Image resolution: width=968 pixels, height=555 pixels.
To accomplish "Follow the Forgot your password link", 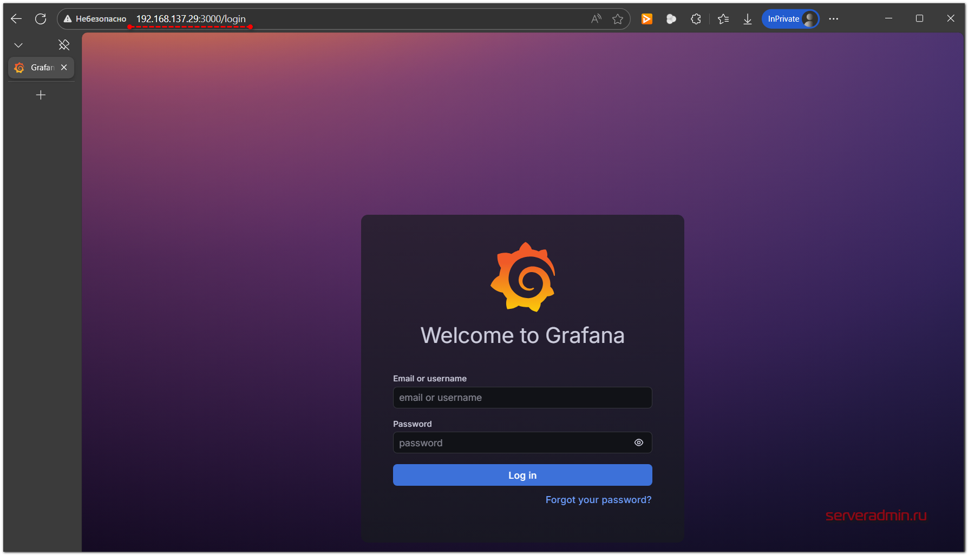I will click(x=598, y=500).
